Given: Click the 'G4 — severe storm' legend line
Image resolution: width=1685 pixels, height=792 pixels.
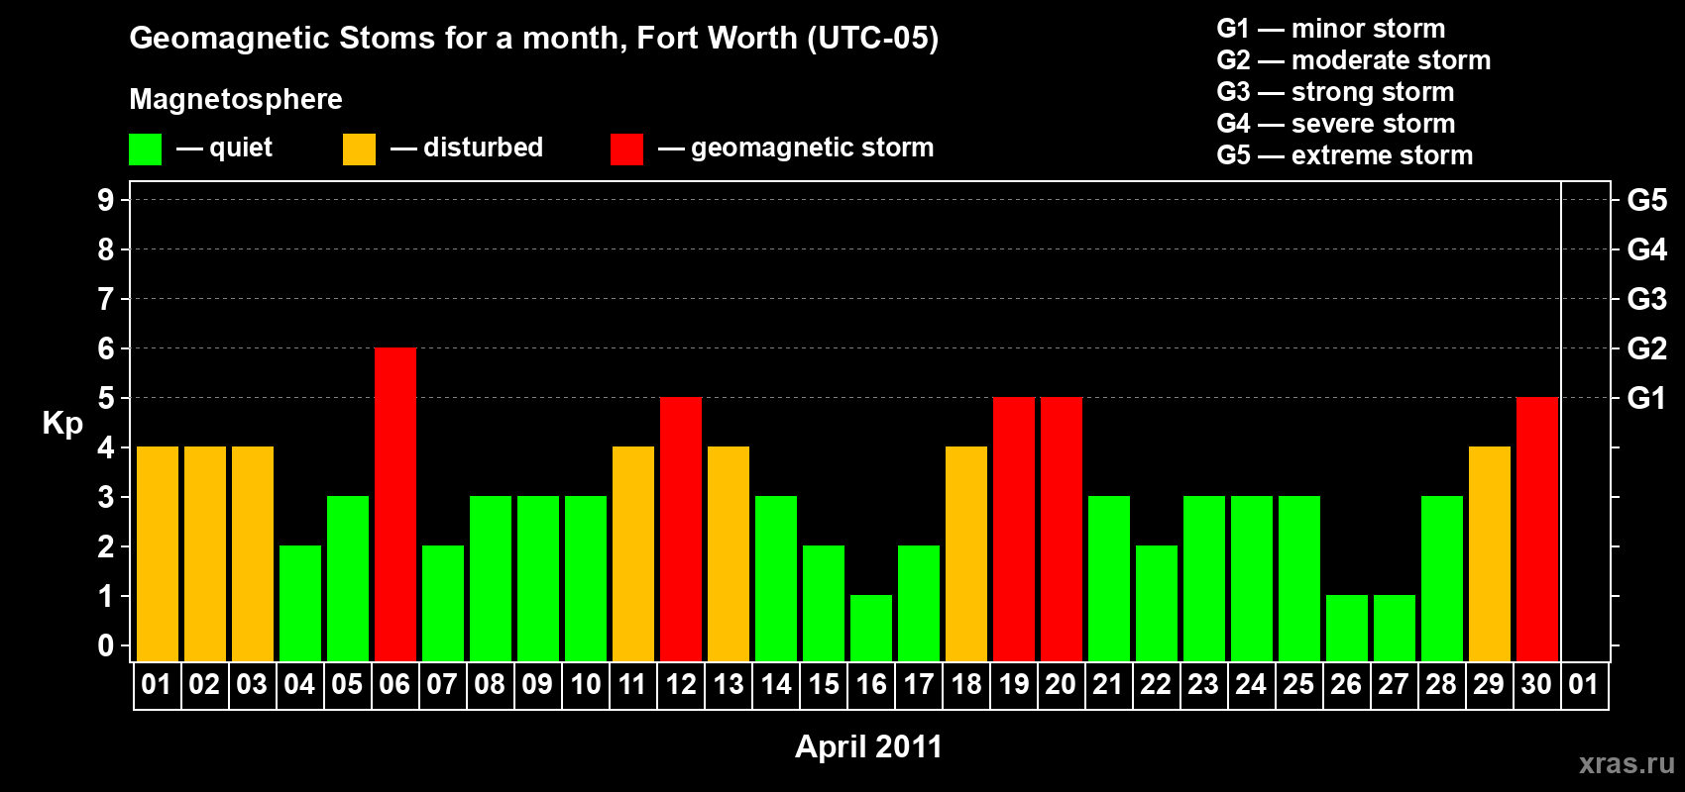Looking at the screenshot, I should click(1336, 124).
